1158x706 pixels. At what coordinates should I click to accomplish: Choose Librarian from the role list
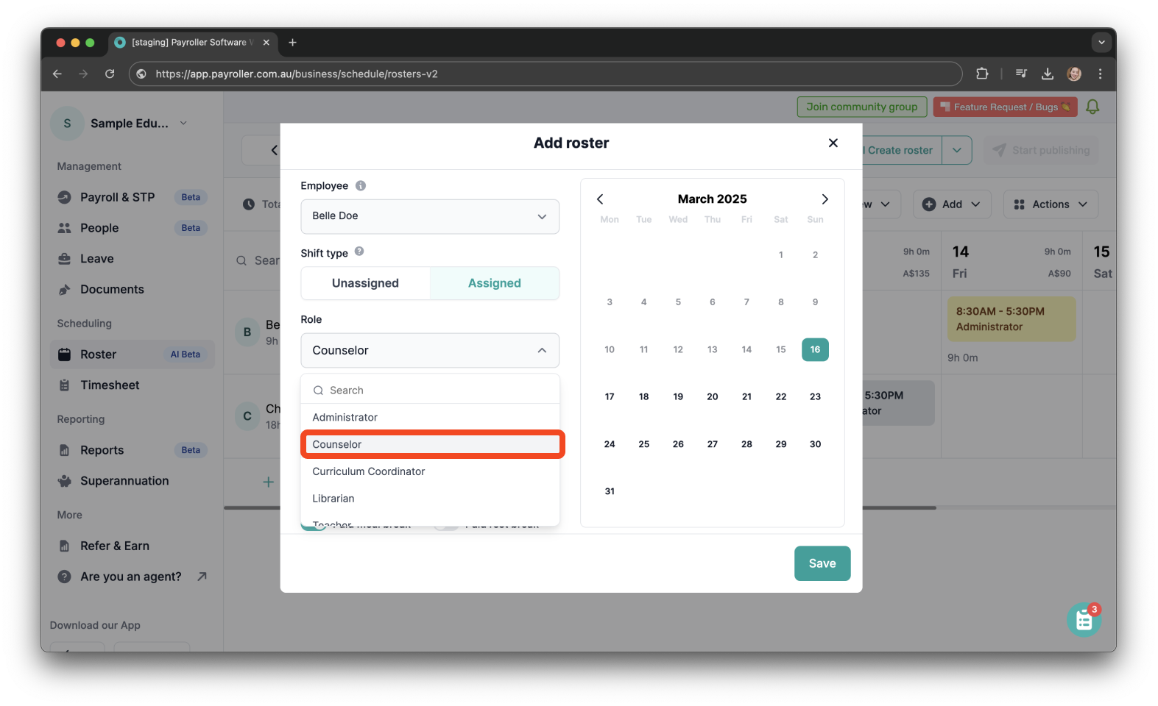(430, 499)
